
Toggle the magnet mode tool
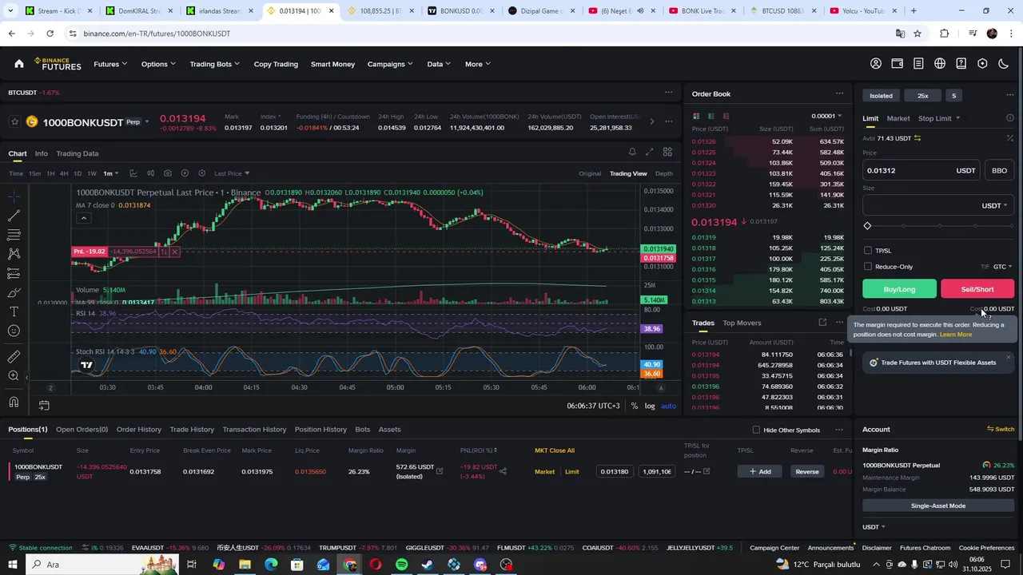14,402
